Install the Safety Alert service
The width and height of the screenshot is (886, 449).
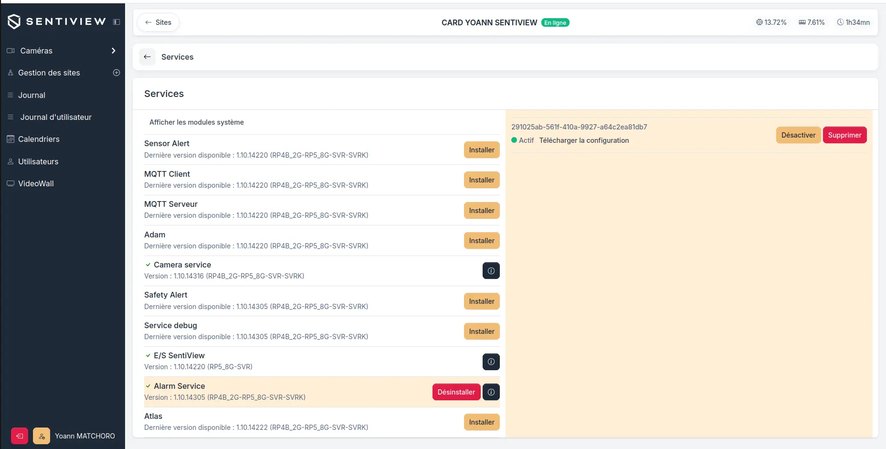point(482,301)
